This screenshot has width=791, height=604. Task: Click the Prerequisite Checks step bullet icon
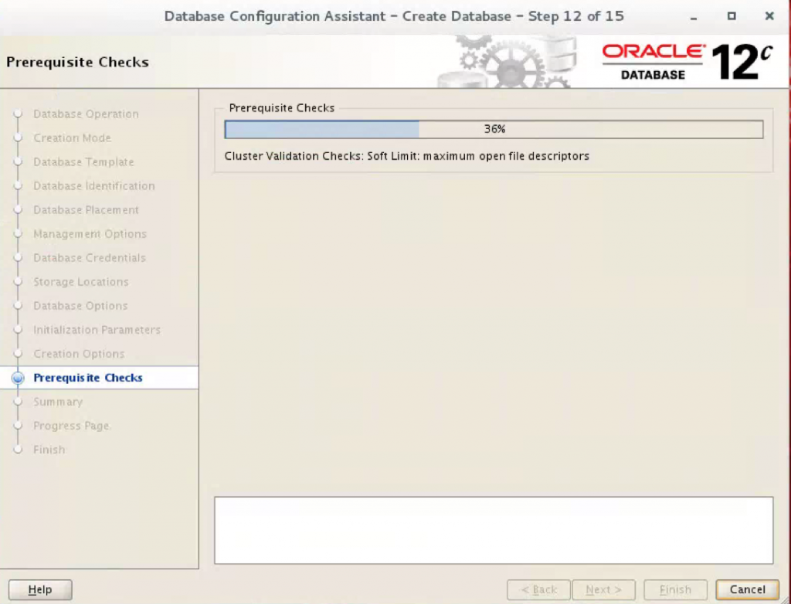click(x=19, y=378)
